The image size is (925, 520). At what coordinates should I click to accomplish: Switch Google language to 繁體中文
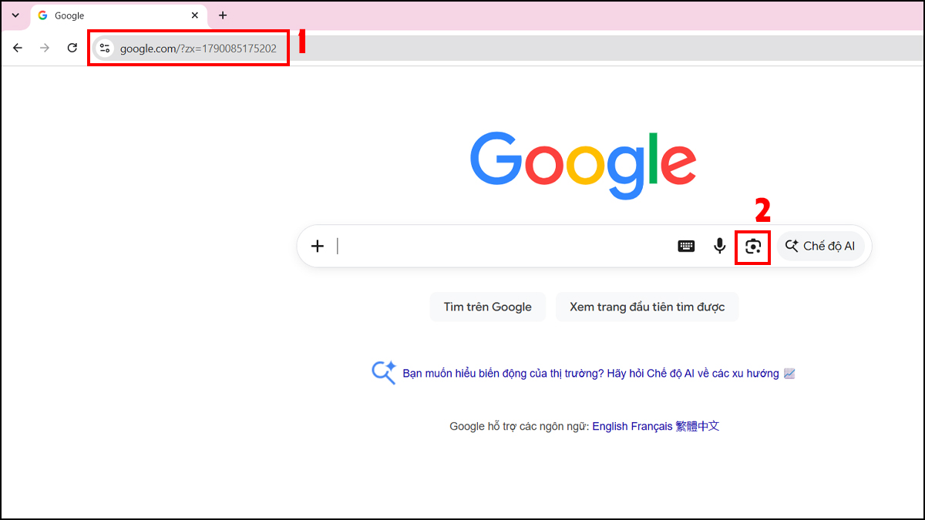[x=698, y=426]
